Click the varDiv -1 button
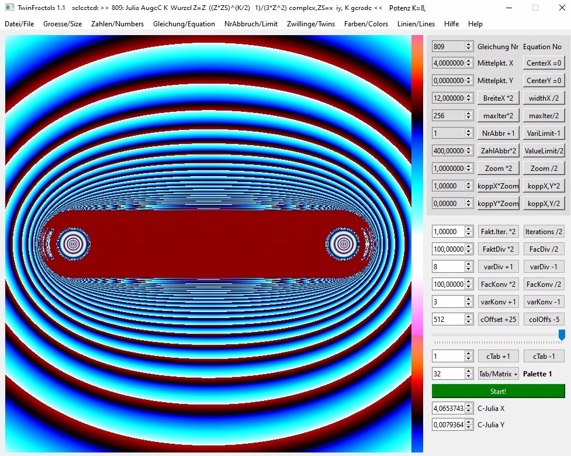 544,267
